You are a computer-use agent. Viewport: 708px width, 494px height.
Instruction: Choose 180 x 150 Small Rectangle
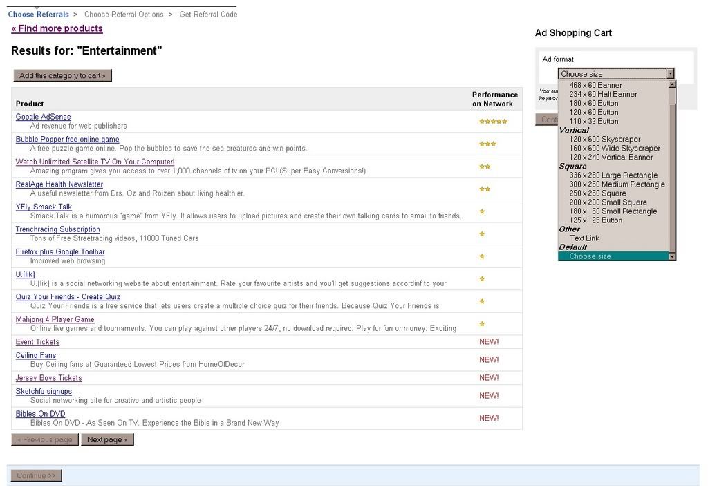coord(613,211)
